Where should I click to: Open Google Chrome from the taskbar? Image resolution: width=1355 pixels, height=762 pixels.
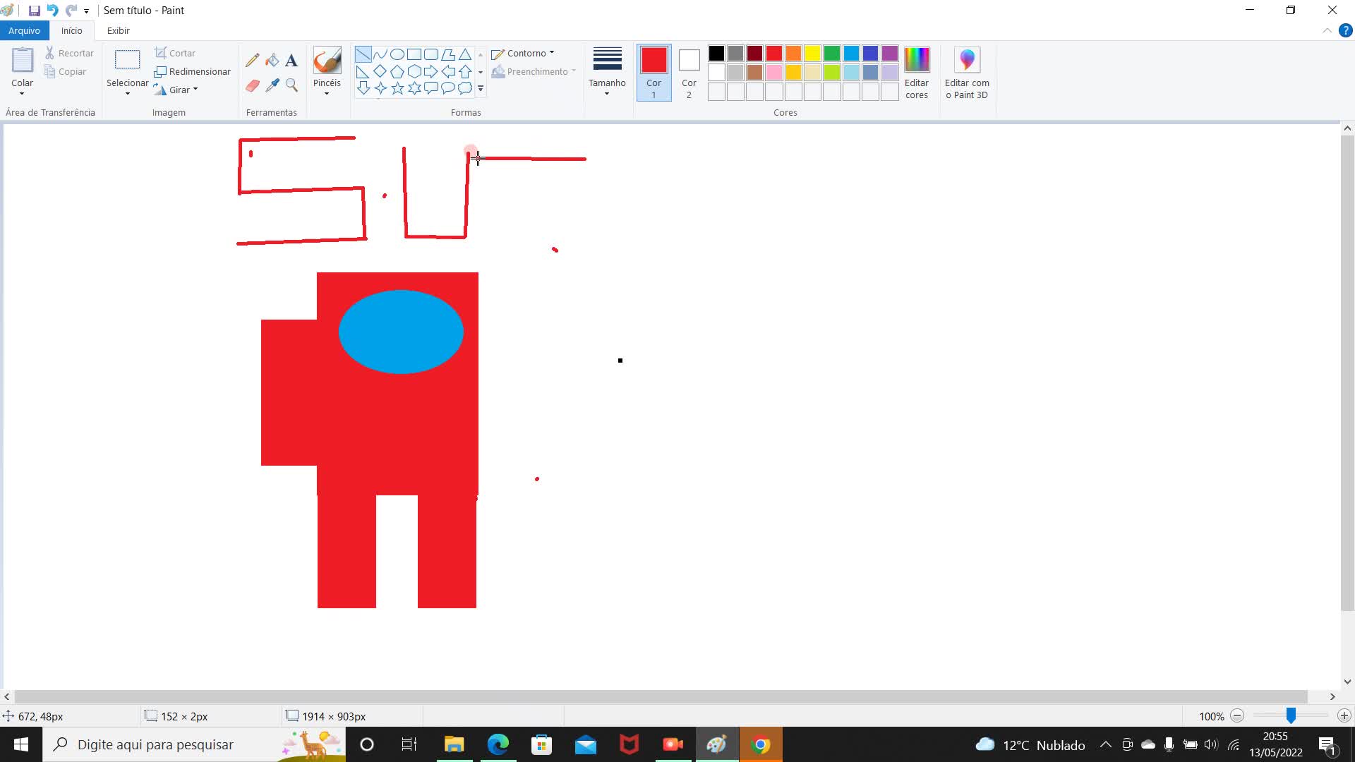pos(760,744)
